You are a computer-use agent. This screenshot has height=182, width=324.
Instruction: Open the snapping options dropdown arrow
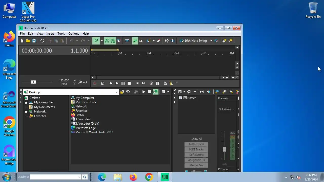[102, 41]
